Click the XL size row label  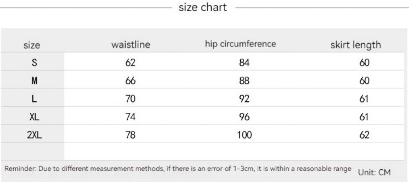pos(35,117)
